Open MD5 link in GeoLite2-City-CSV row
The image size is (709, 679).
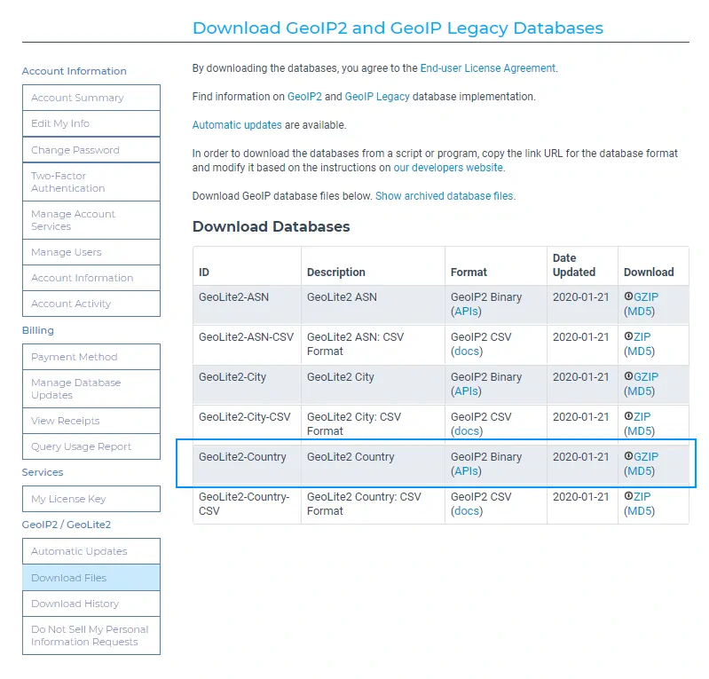pyautogui.click(x=639, y=431)
